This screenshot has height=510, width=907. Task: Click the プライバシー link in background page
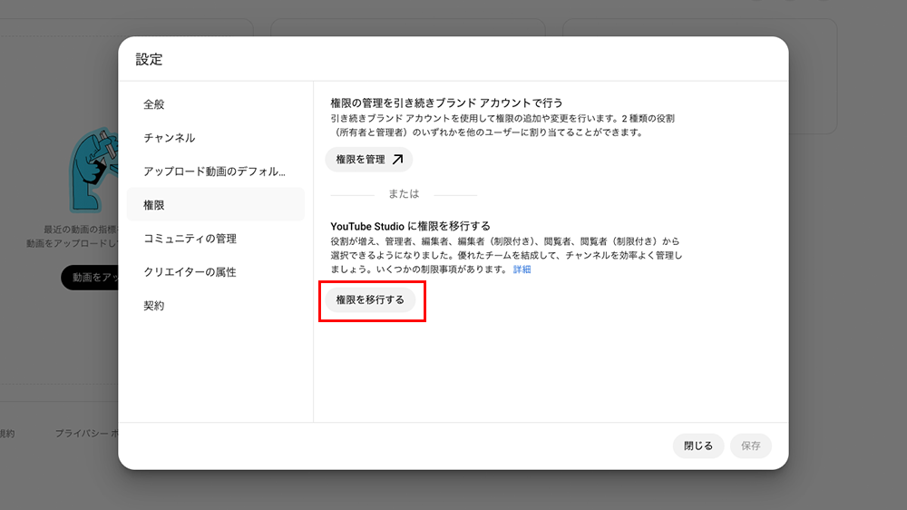(86, 433)
